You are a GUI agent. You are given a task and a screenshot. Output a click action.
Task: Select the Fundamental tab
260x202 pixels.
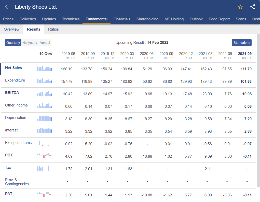[x=97, y=19]
